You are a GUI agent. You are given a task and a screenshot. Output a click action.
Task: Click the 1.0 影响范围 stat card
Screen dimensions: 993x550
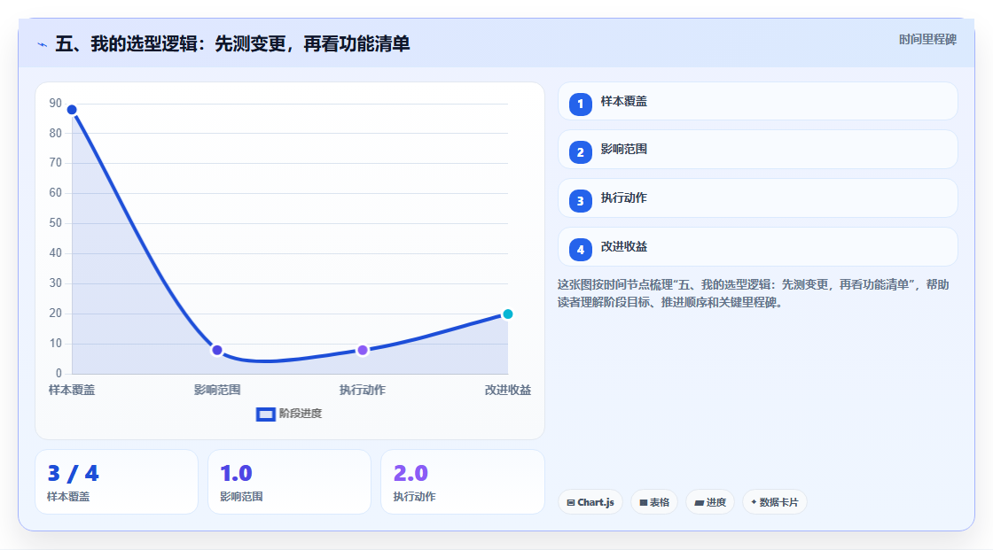tap(289, 482)
